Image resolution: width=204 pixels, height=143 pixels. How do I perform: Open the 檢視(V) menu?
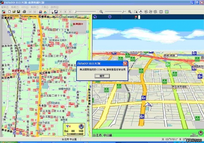15,7
